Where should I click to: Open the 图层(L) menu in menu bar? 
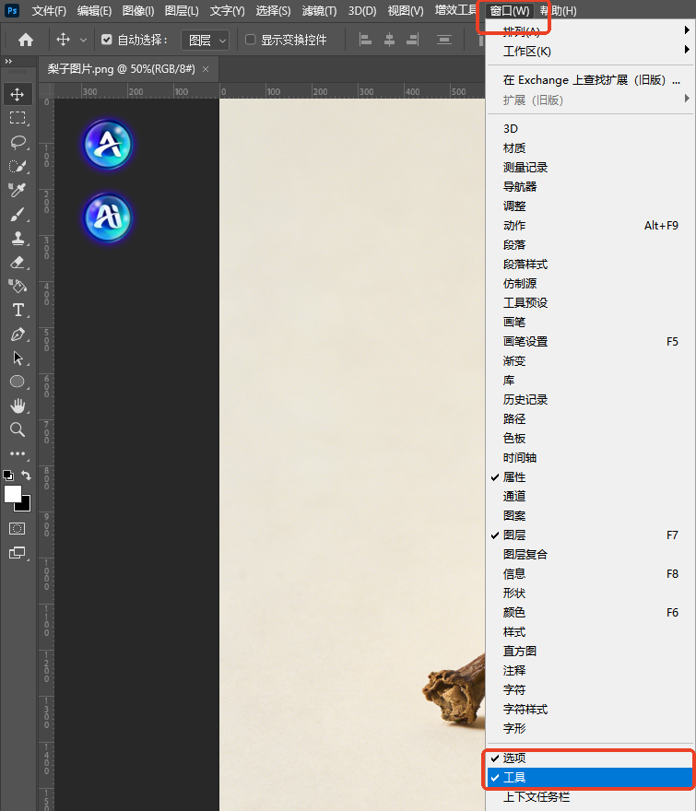point(182,11)
